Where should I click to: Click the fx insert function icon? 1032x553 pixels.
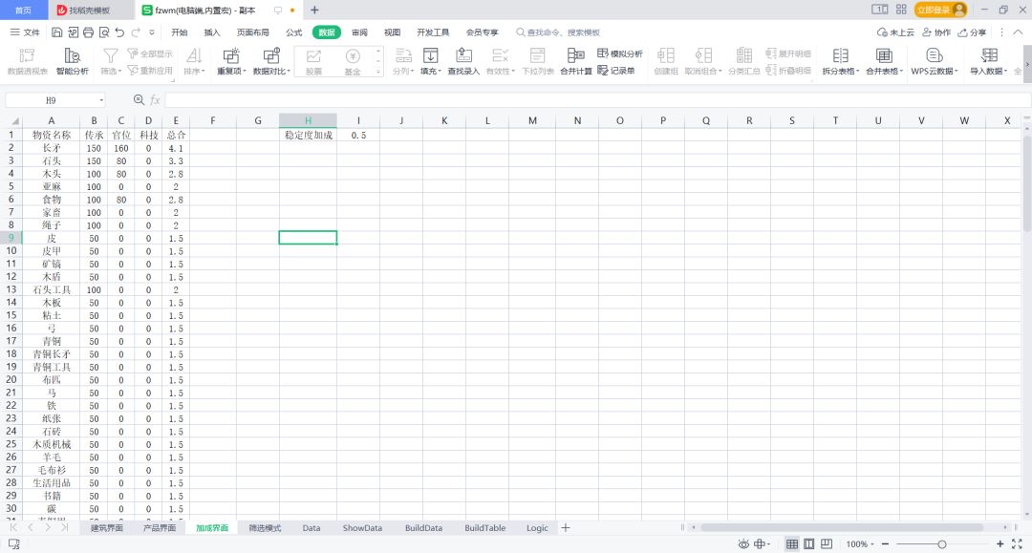point(155,100)
